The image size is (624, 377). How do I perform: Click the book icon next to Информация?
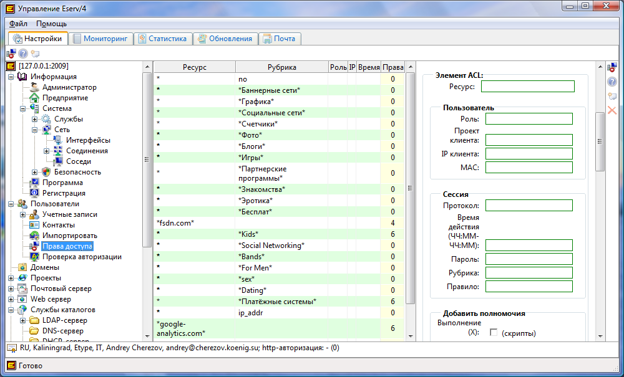point(22,77)
